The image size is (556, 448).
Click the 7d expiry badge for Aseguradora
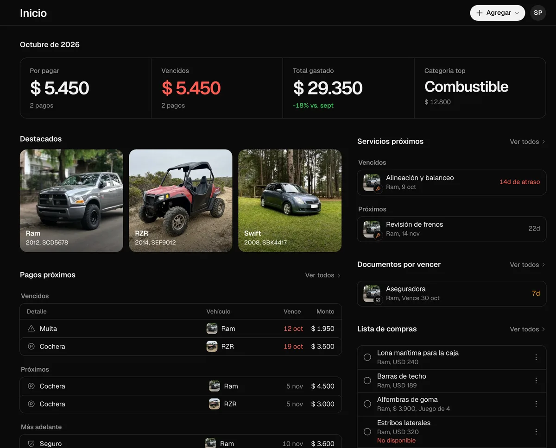click(x=536, y=293)
